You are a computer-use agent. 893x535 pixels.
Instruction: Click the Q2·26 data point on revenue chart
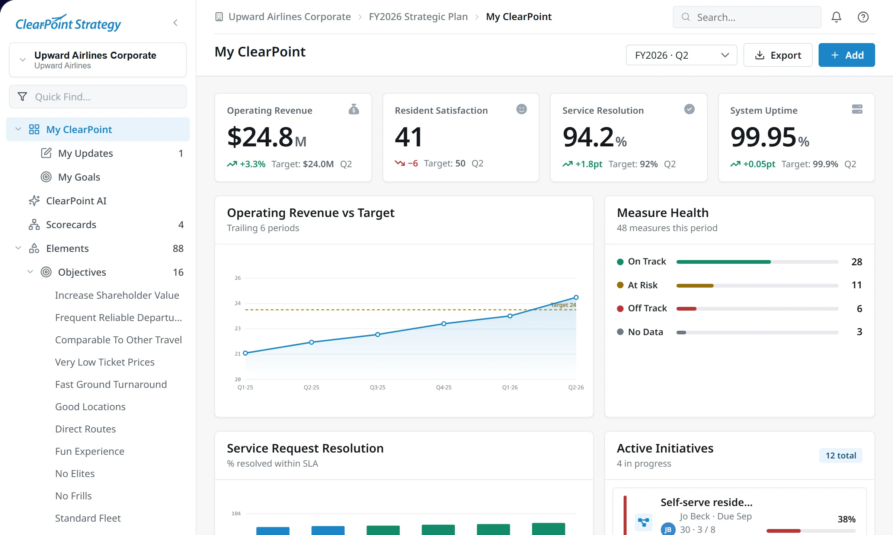click(x=576, y=297)
